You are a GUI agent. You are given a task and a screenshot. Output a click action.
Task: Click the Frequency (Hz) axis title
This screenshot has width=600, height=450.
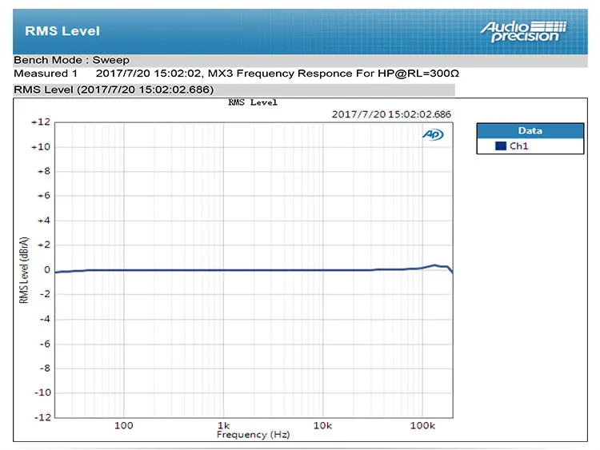(253, 435)
